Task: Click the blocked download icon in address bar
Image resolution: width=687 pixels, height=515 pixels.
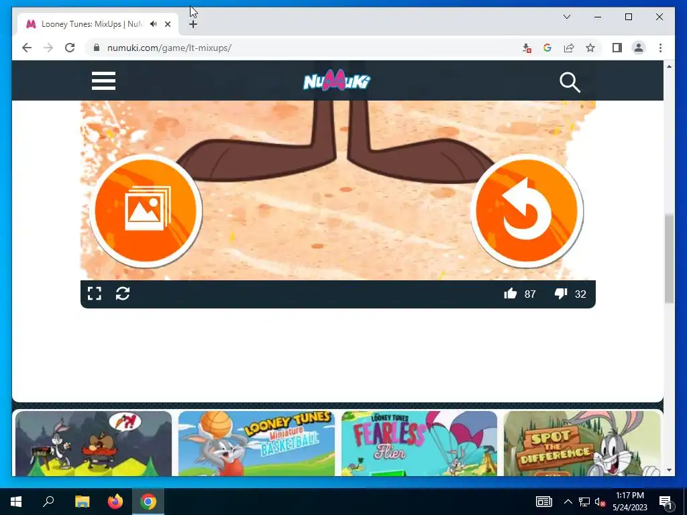Action: [x=527, y=48]
